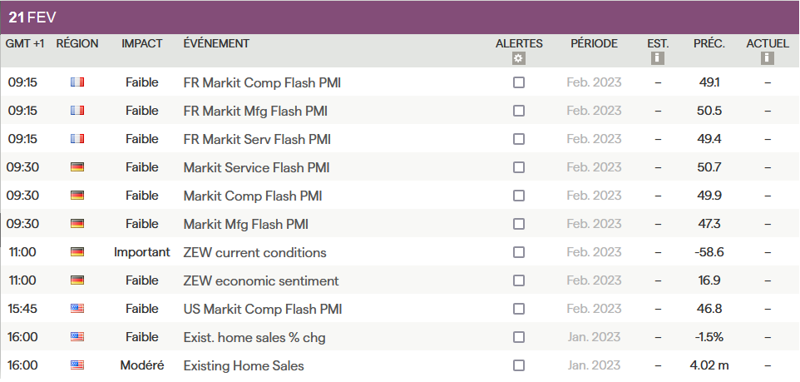Click the US flag beside US Markit Comp Flash PMI
The height and width of the screenshot is (382, 800).
77,309
